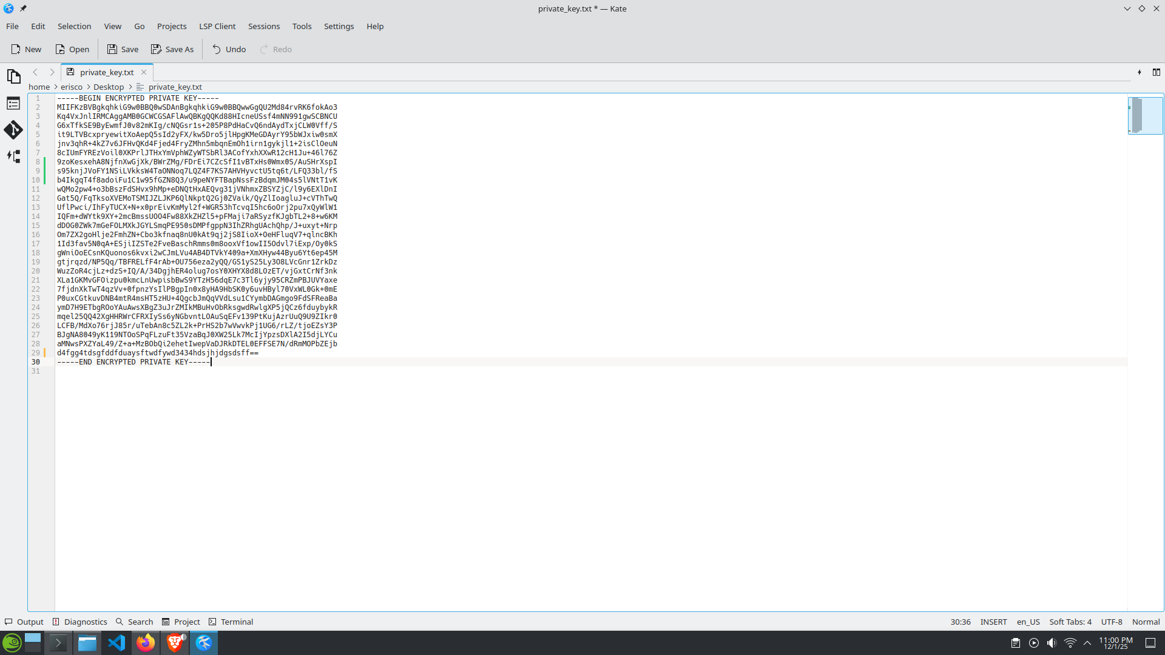Click the quick open icon near the tab bar
1165x655 pixels.
coord(1140,72)
